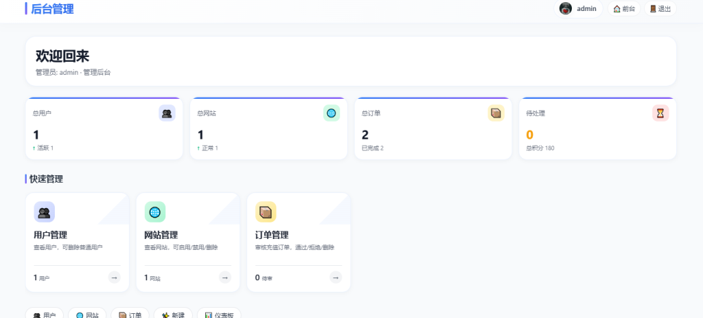This screenshot has width=703, height=318.
Task: Open the 前台 front-end link
Action: [x=624, y=8]
